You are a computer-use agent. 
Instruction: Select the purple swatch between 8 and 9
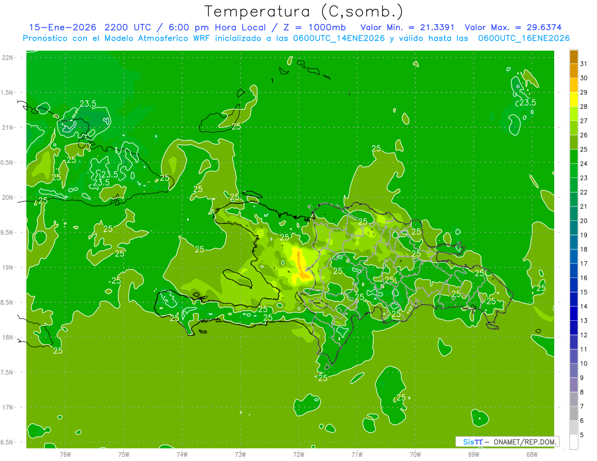(x=574, y=385)
